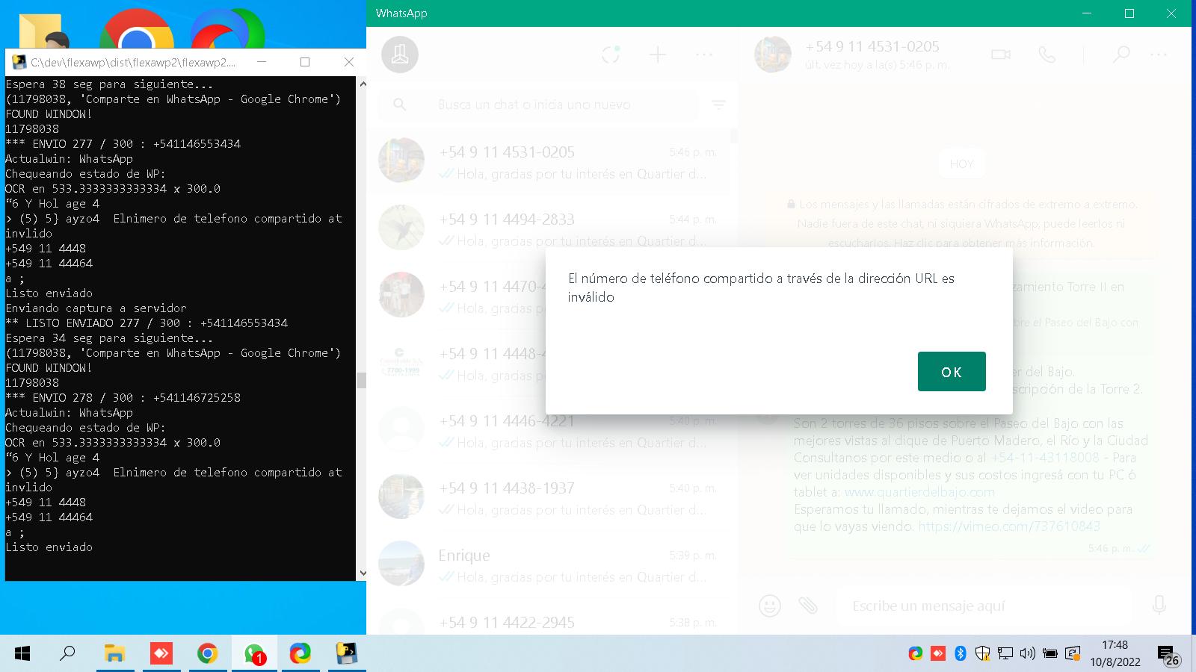Switch to Python console app on taskbar
Screen dimensions: 1196x672
click(347, 654)
